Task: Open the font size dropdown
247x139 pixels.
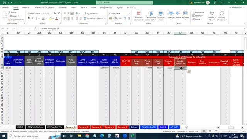Action: tap(52, 14)
